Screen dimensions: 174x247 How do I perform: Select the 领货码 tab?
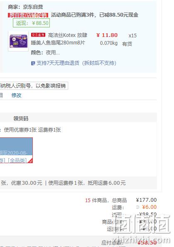click(x=21, y=118)
